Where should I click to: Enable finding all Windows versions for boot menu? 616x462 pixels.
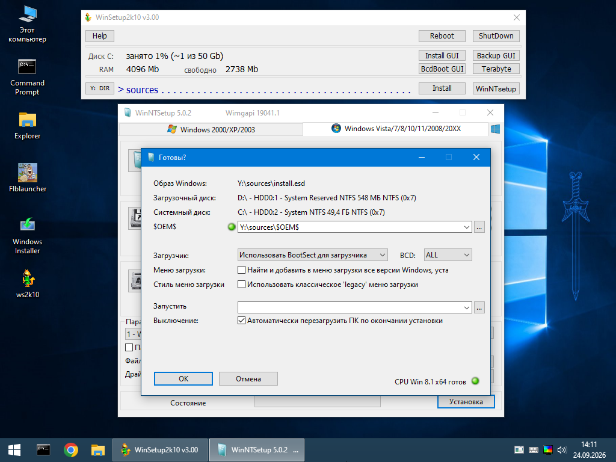tap(242, 270)
